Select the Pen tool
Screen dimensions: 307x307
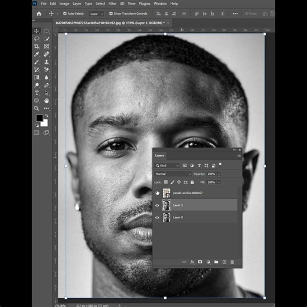coord(47,85)
